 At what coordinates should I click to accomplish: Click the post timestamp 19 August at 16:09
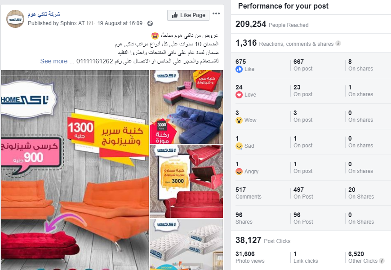120,23
